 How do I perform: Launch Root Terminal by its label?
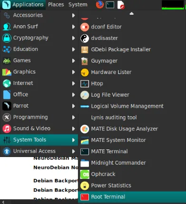coord(108,197)
